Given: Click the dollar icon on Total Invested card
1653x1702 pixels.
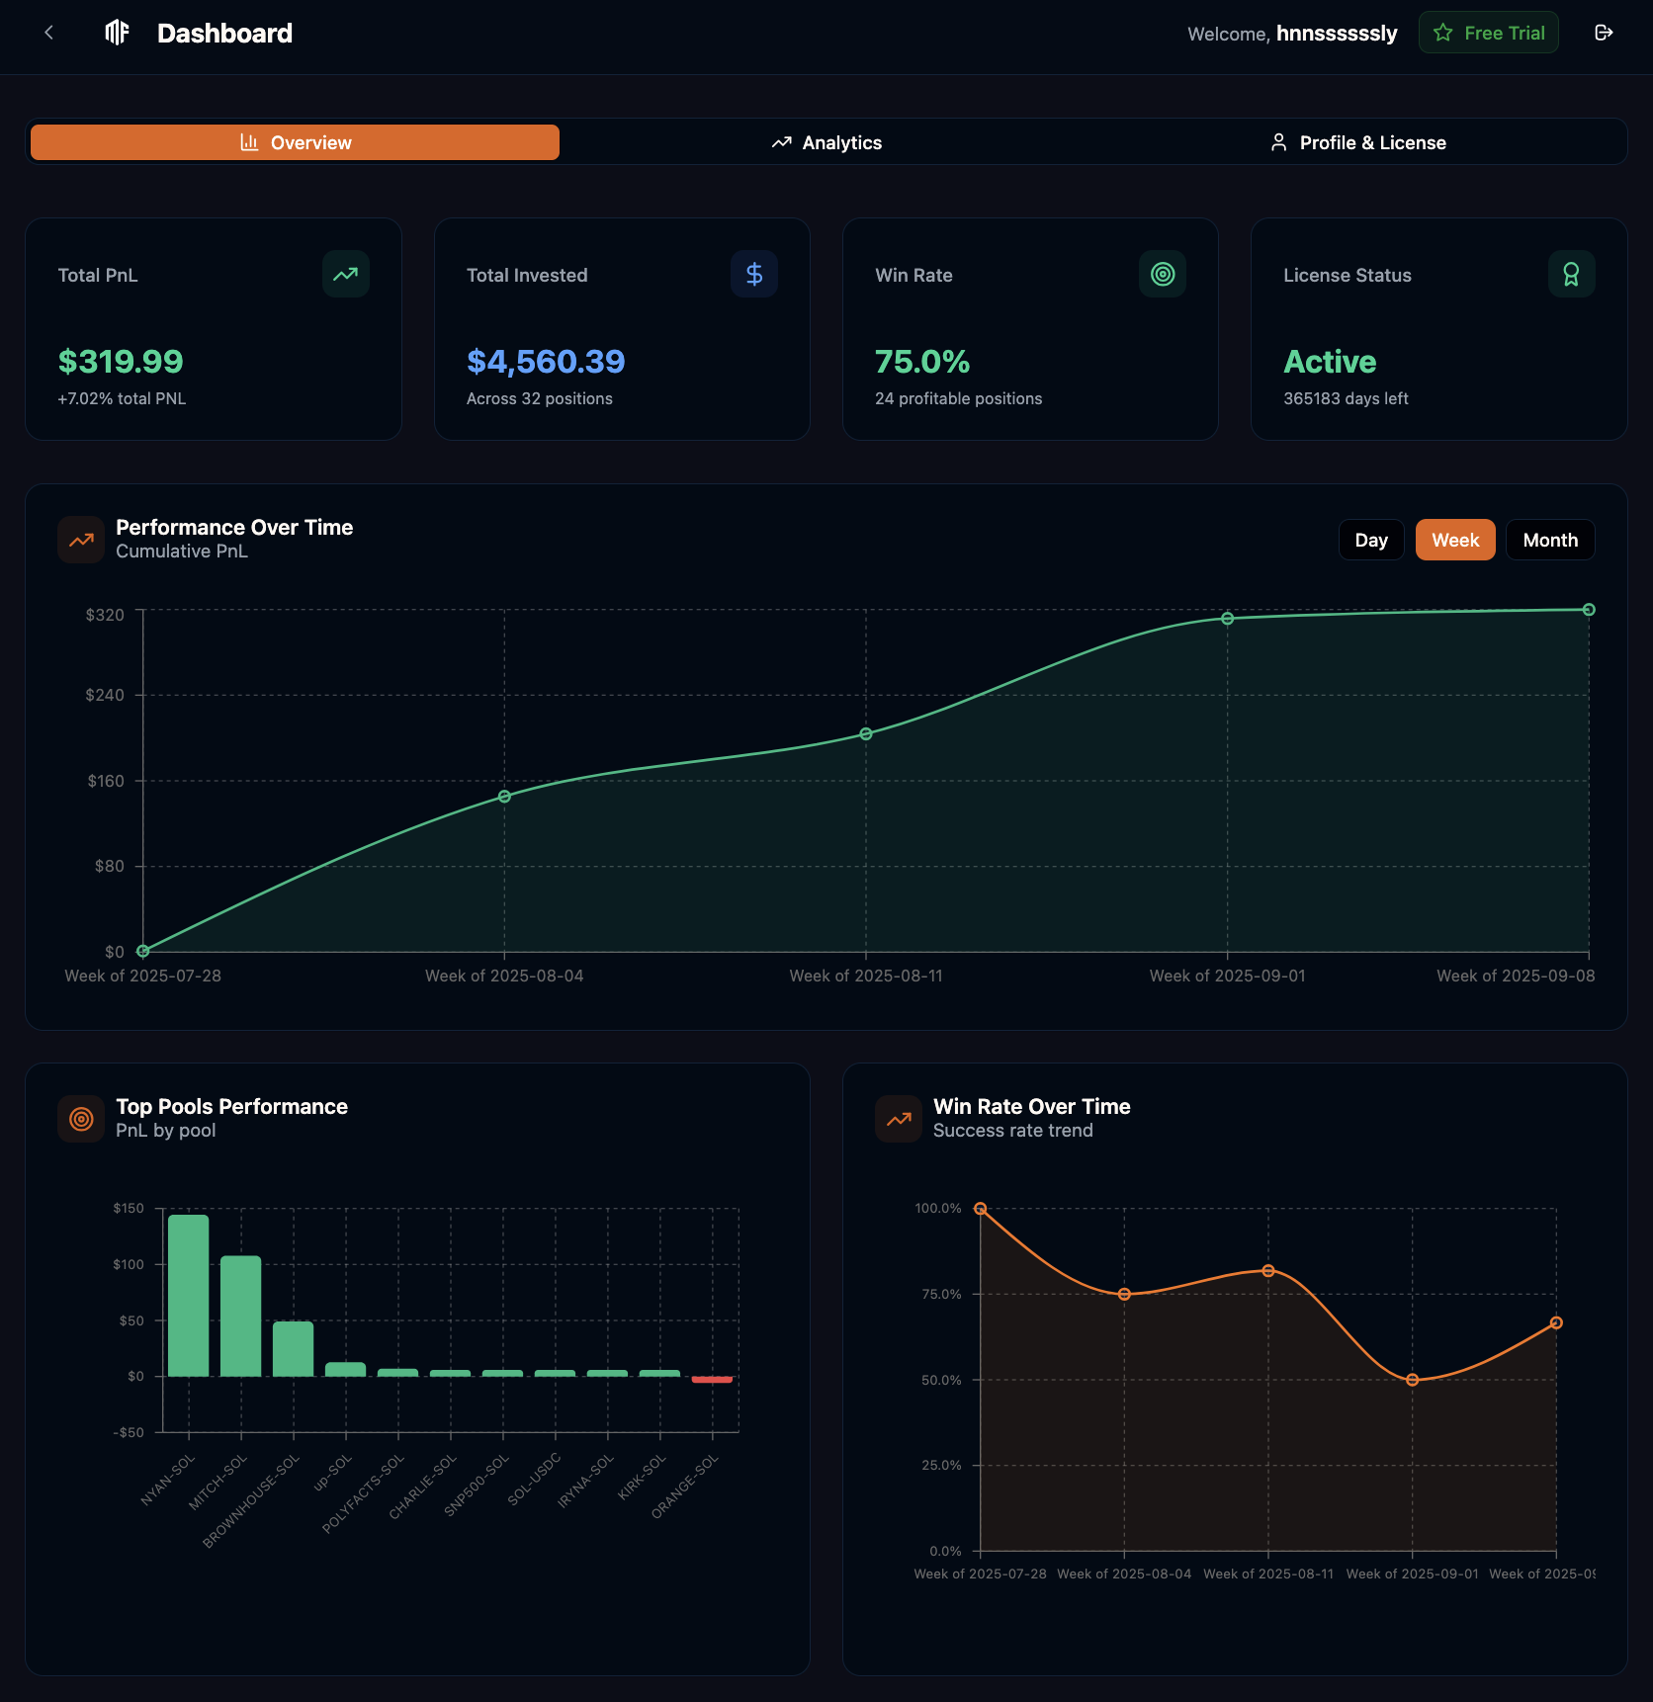Looking at the screenshot, I should point(753,274).
